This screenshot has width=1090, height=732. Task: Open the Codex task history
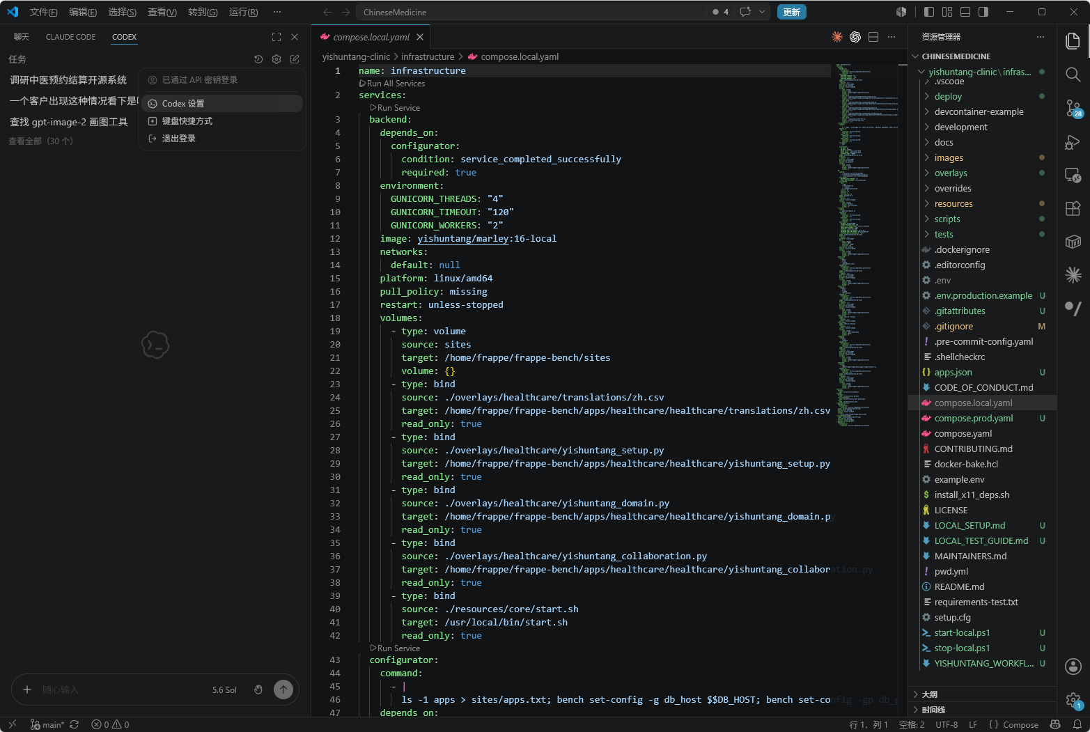click(x=258, y=59)
